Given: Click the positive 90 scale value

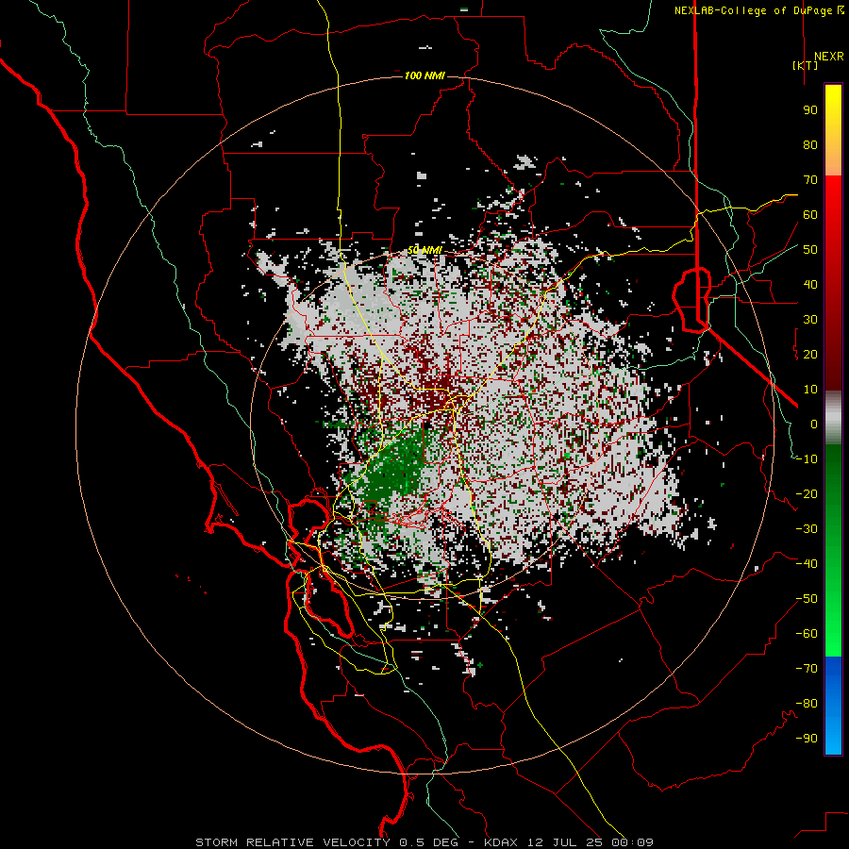Looking at the screenshot, I should (x=810, y=110).
